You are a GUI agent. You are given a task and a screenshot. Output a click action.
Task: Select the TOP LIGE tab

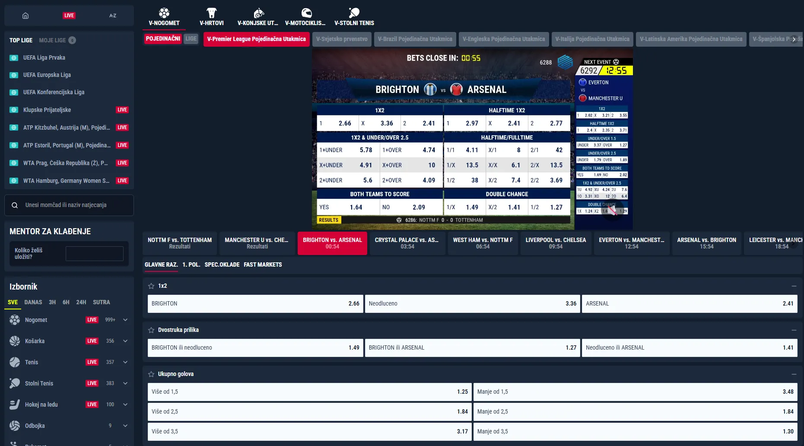coord(21,40)
